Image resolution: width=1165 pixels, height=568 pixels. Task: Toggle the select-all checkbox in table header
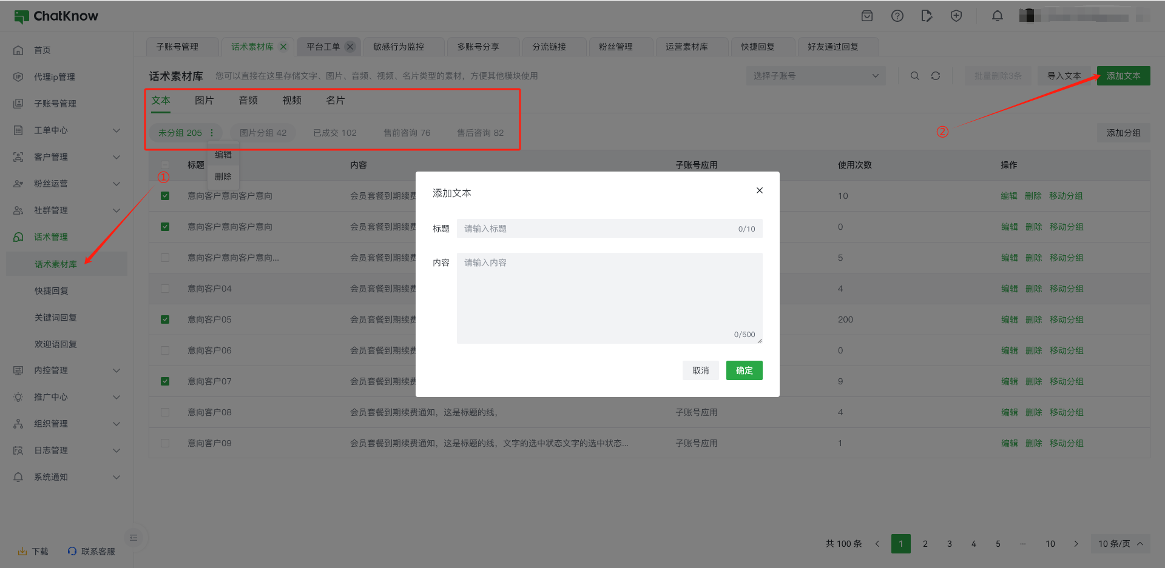click(x=165, y=165)
